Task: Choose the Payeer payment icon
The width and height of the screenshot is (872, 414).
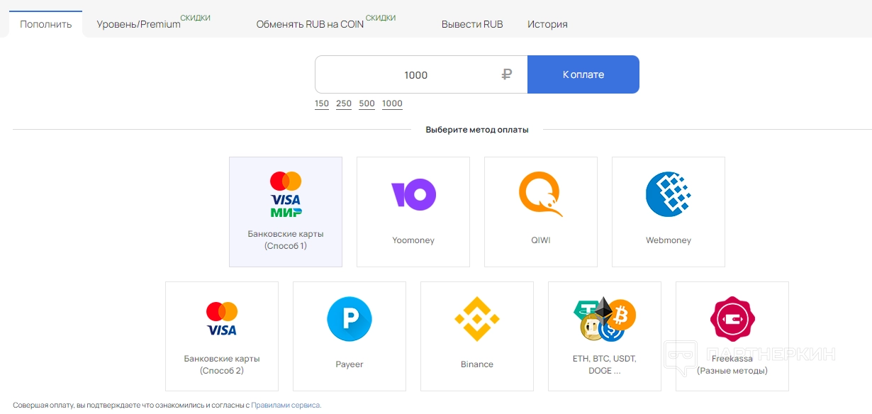Action: point(350,318)
